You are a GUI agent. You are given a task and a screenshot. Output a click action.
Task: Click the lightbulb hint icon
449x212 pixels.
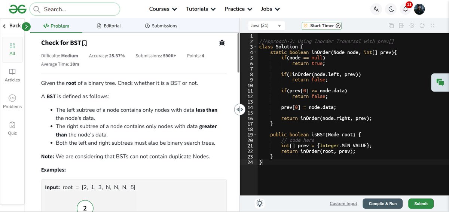260,203
